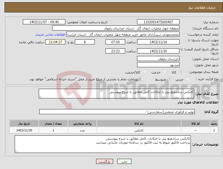
Task: Click the ایجاد کننده درخواست field
Action: (123, 34)
